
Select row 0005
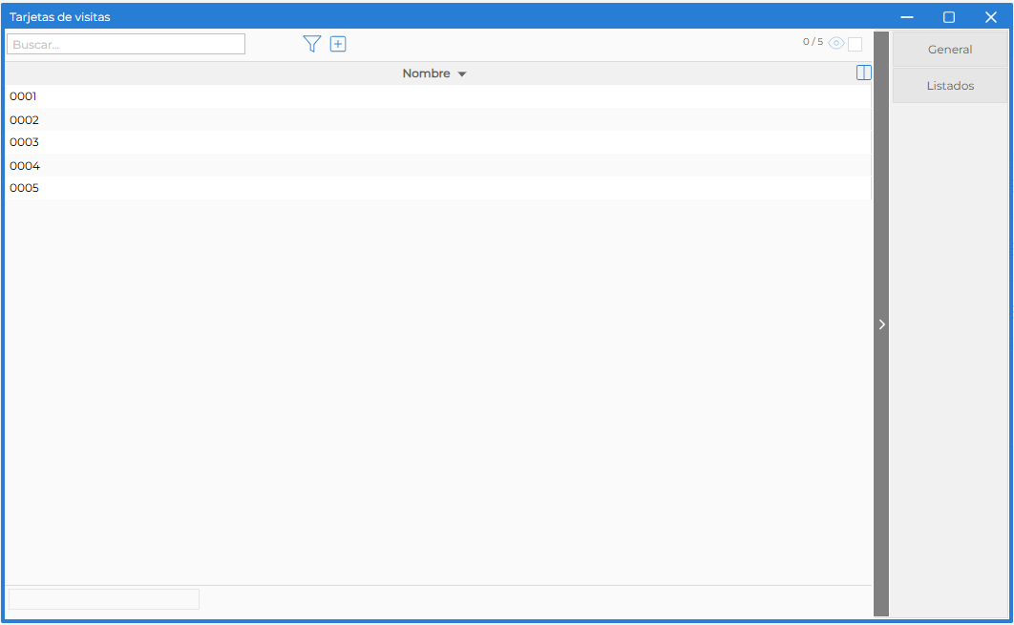pos(438,188)
